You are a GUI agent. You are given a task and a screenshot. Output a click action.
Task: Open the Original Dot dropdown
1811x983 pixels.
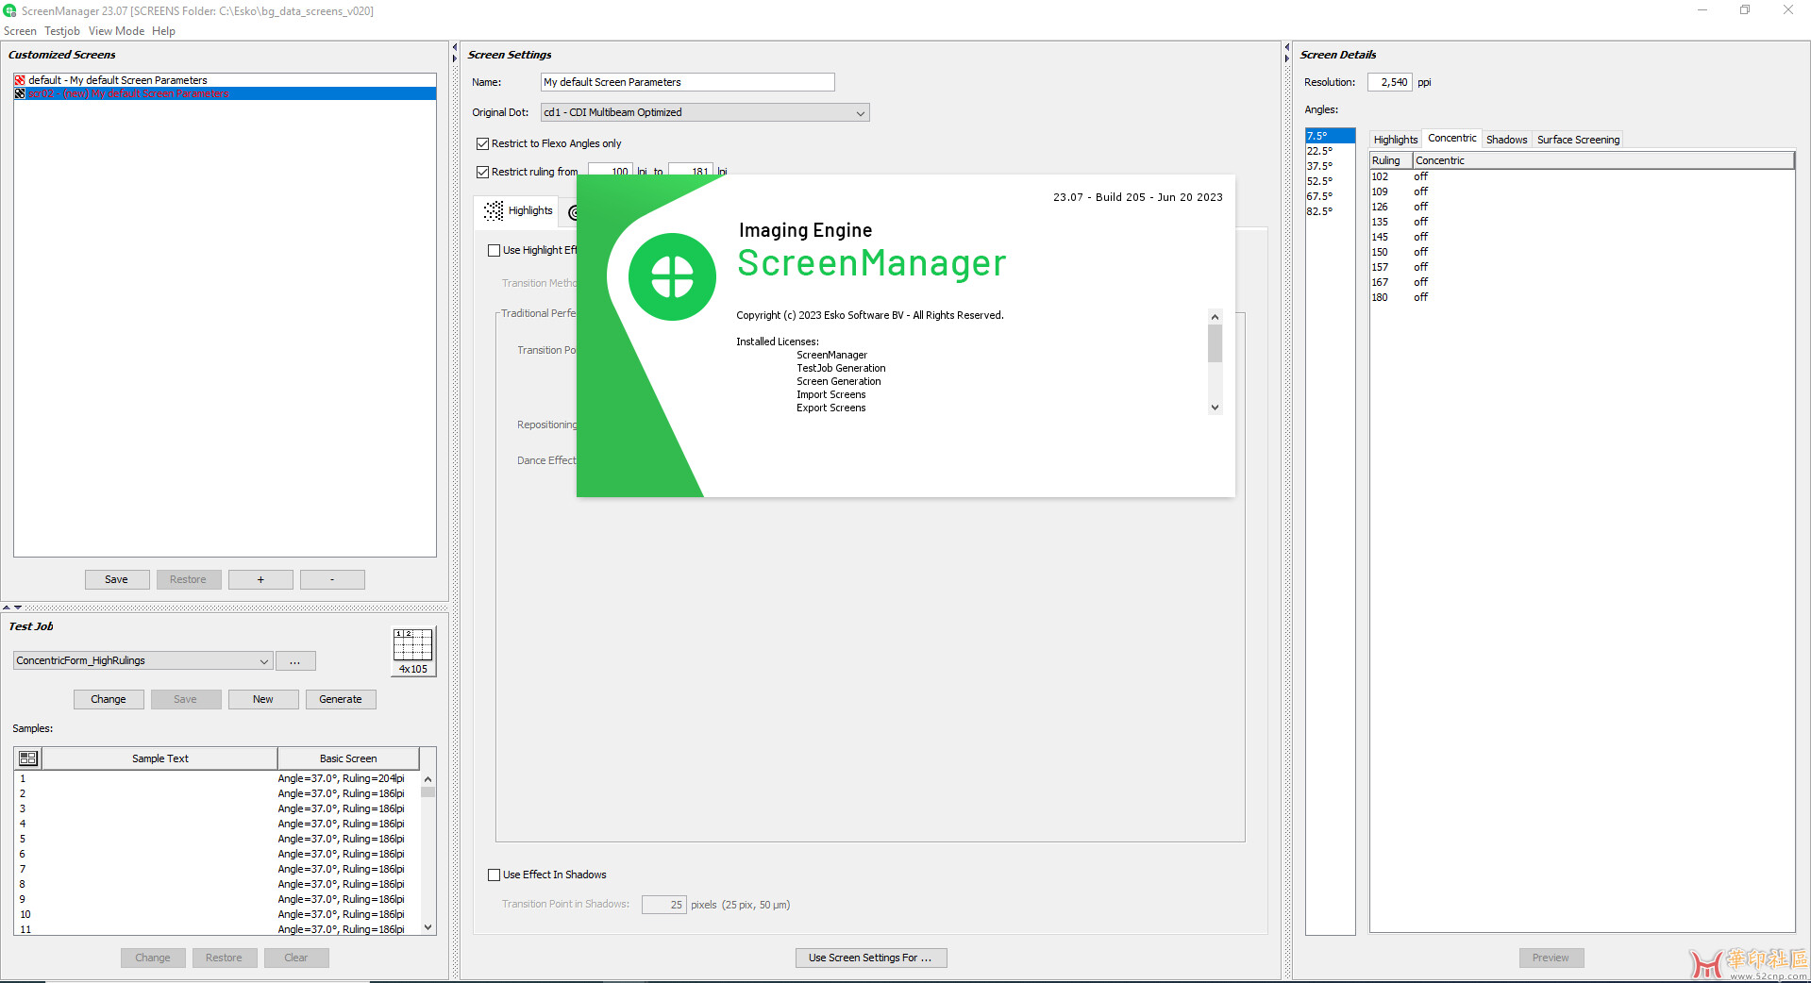tap(705, 112)
